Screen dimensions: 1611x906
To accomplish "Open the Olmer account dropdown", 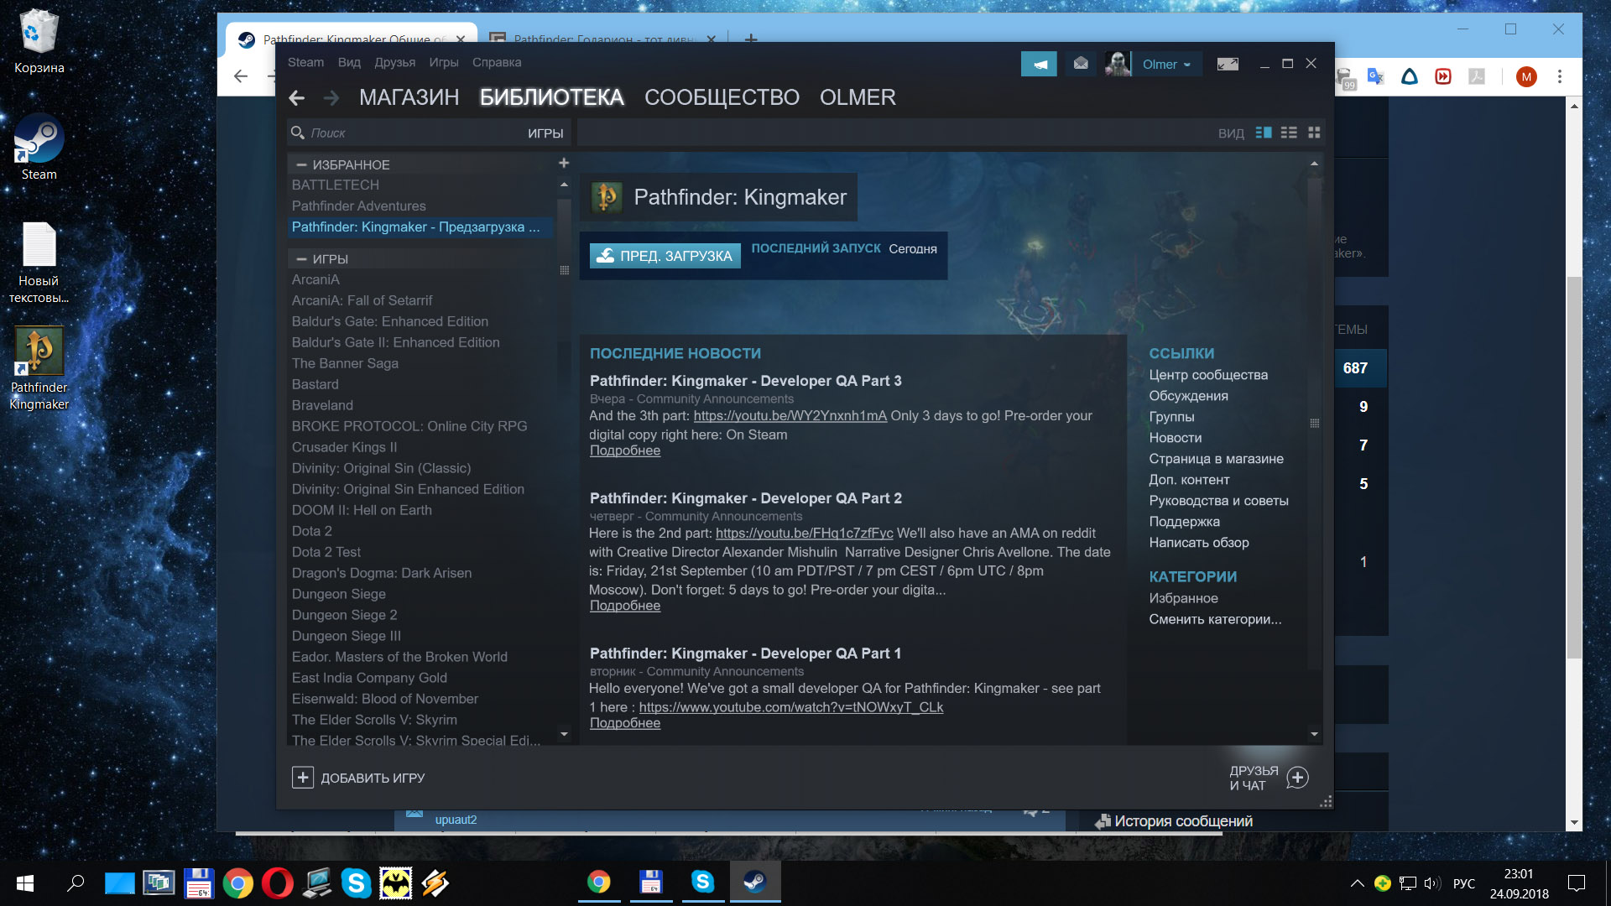I will 1166,65.
